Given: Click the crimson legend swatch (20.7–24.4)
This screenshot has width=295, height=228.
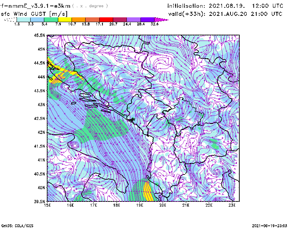Looking at the screenshot, I should coord(120,20).
